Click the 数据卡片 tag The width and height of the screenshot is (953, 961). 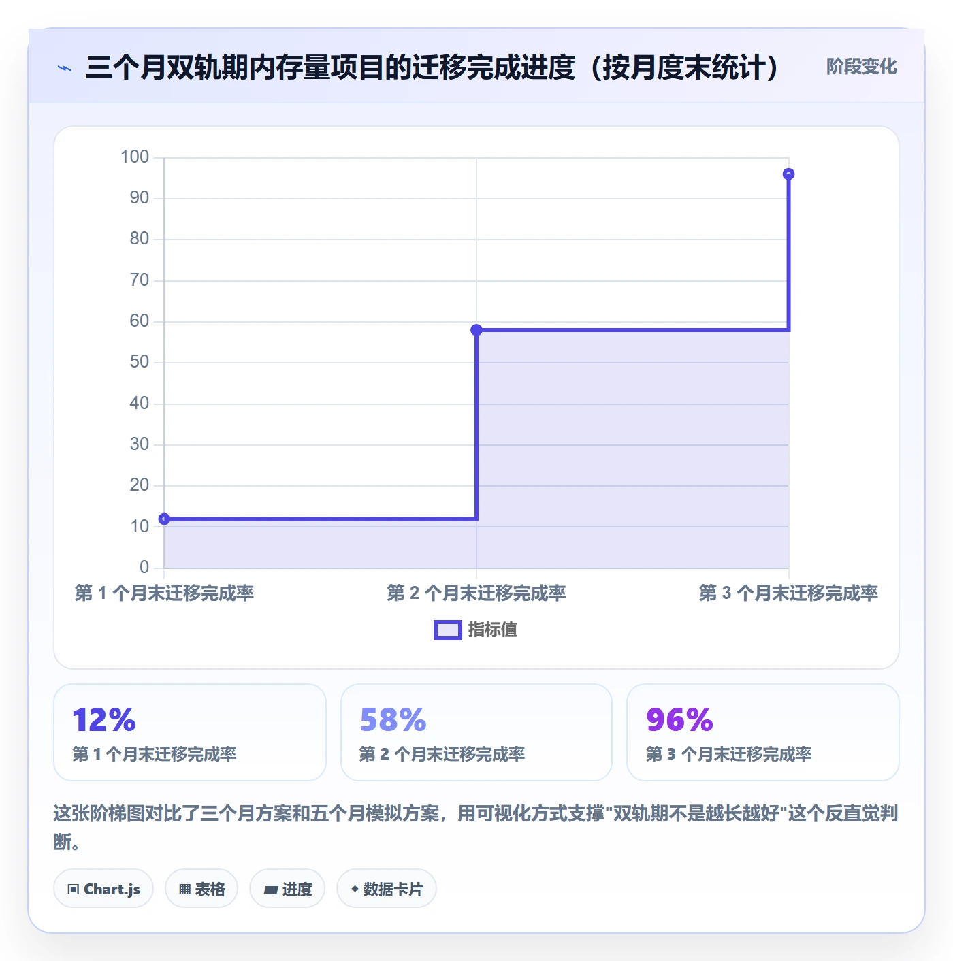coord(387,889)
